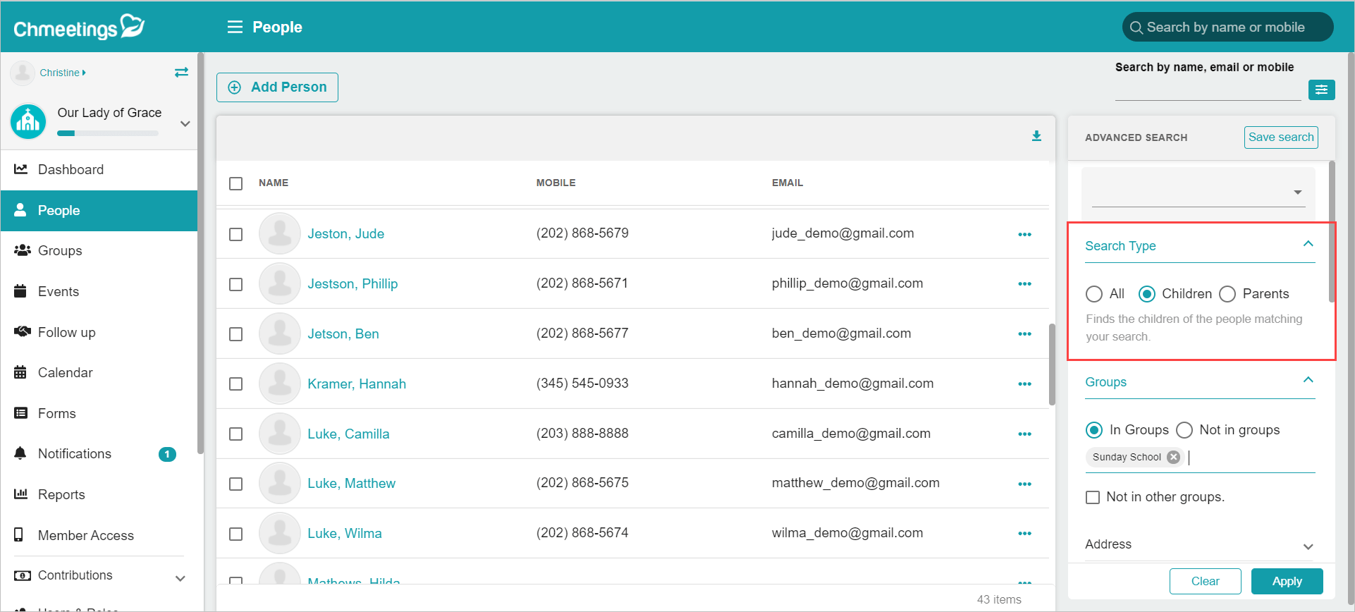Expand the Our Lady of Grace dropdown
This screenshot has width=1355, height=612.
(185, 124)
